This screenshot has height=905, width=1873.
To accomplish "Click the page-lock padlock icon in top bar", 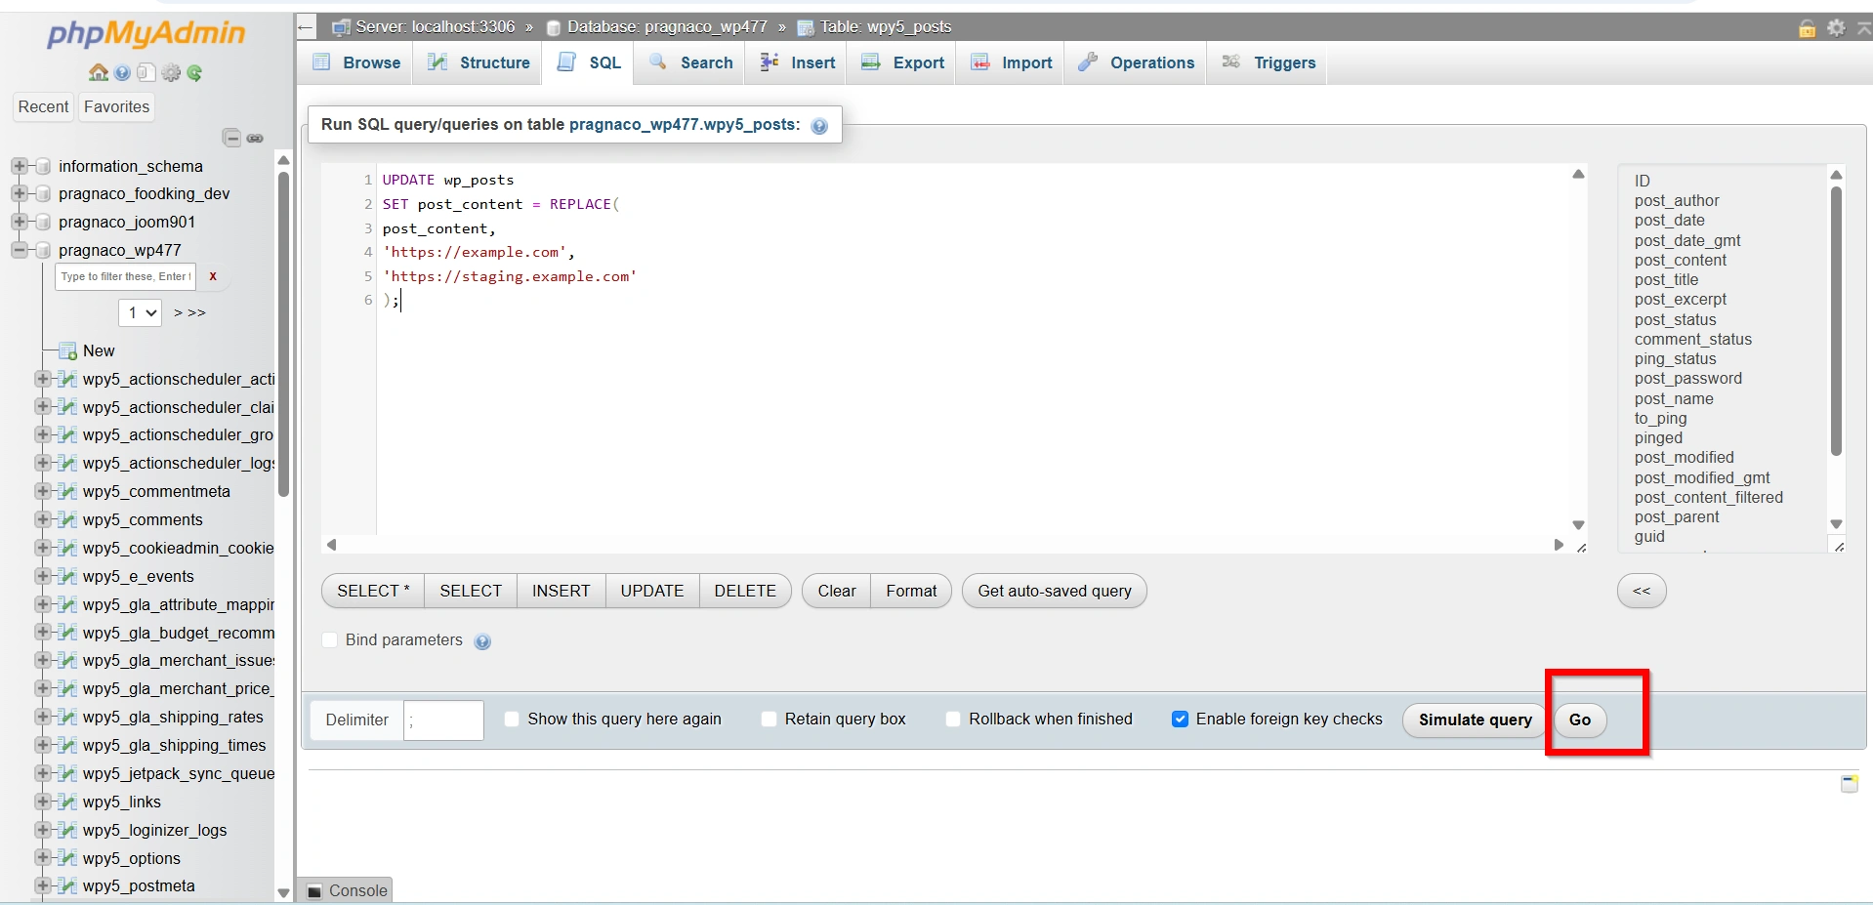I will point(1808,27).
